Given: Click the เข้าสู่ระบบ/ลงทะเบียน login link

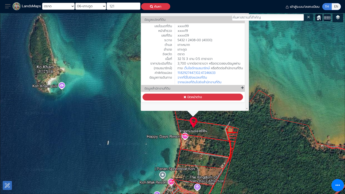Looking at the screenshot, I should pos(302,7).
